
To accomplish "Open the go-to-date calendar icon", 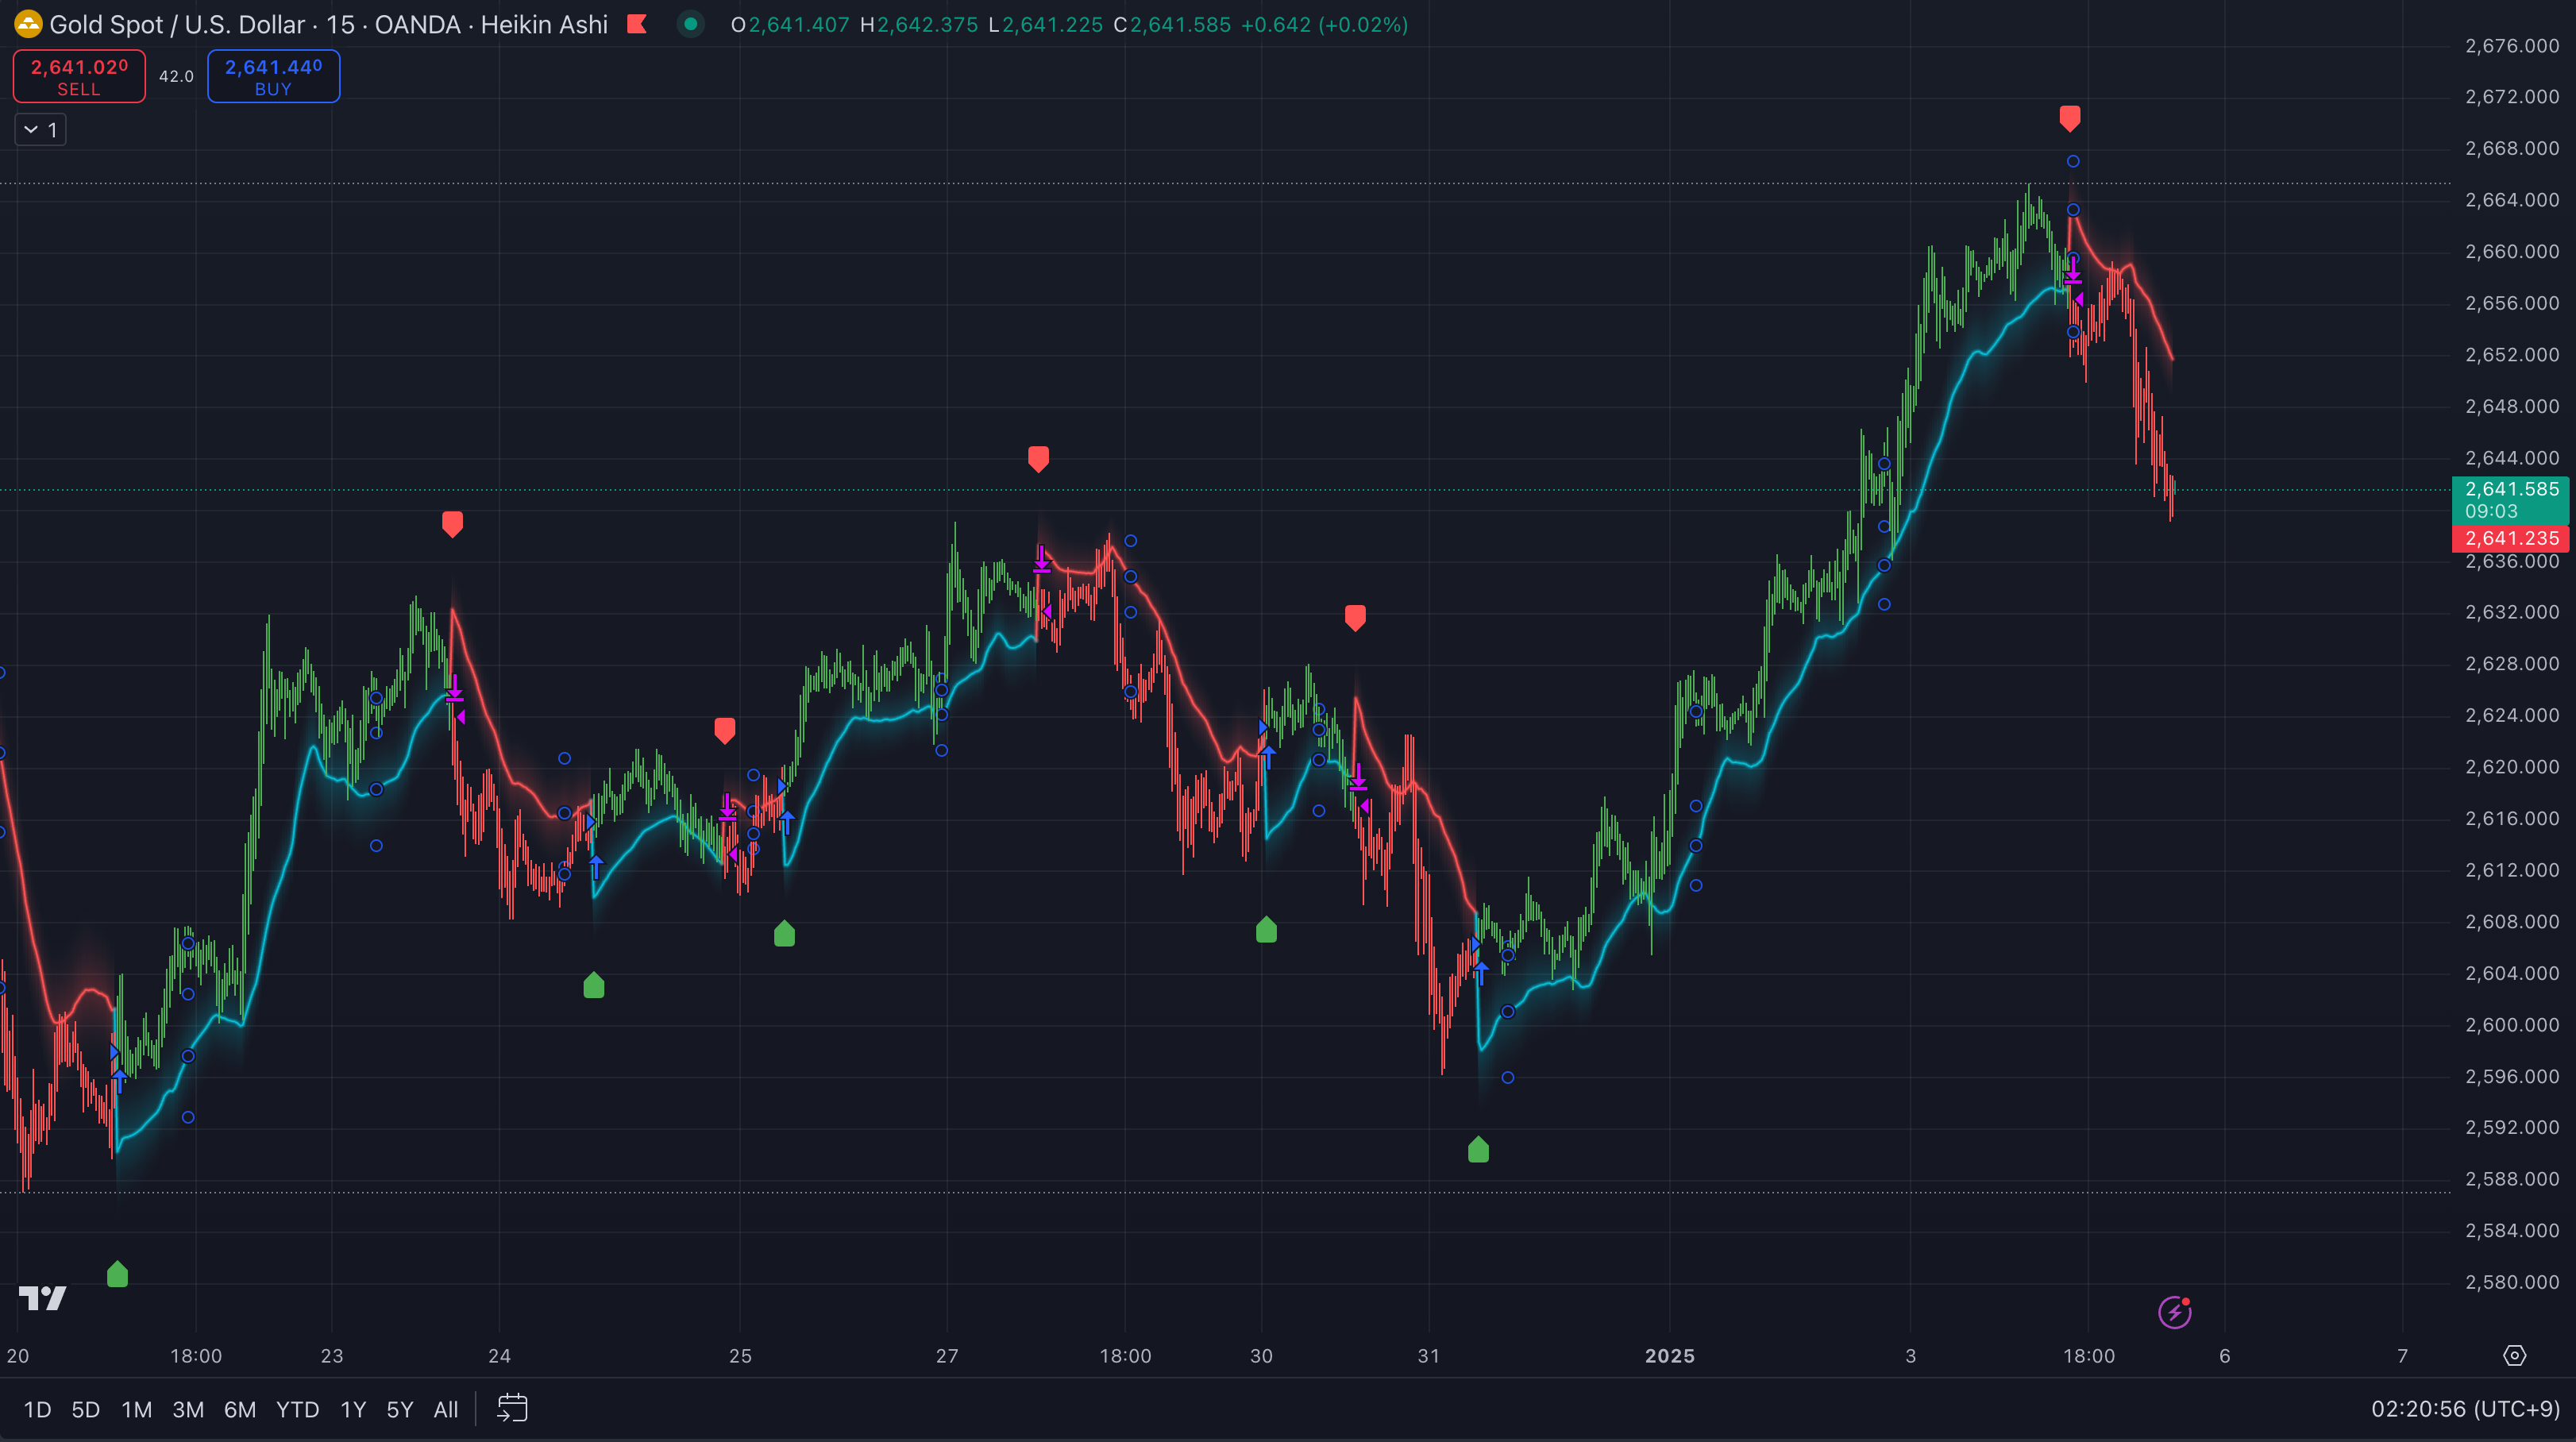I will coord(512,1408).
